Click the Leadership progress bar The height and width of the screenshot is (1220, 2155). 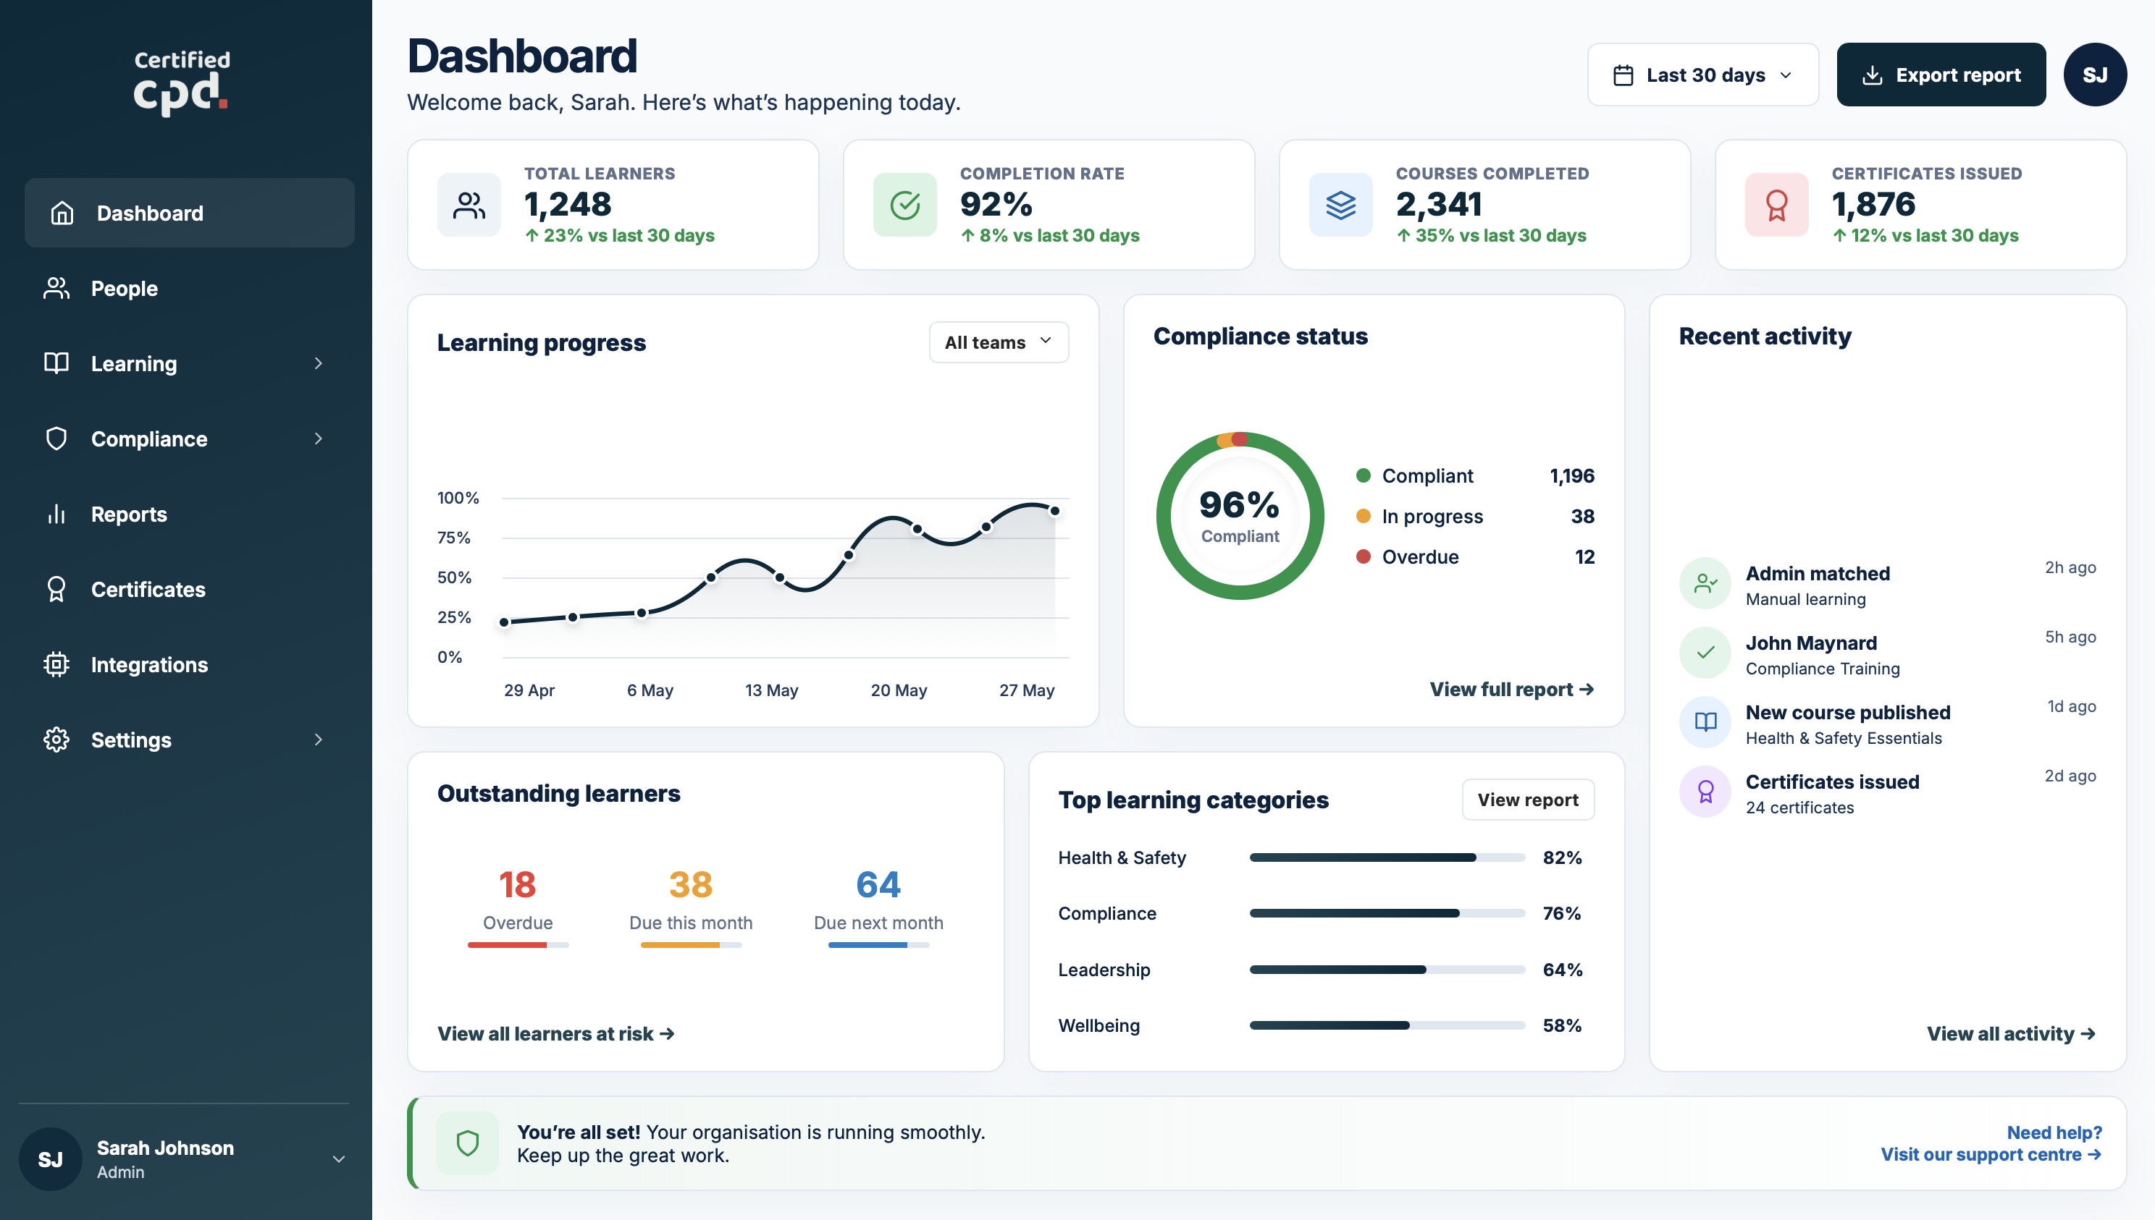coord(1387,970)
